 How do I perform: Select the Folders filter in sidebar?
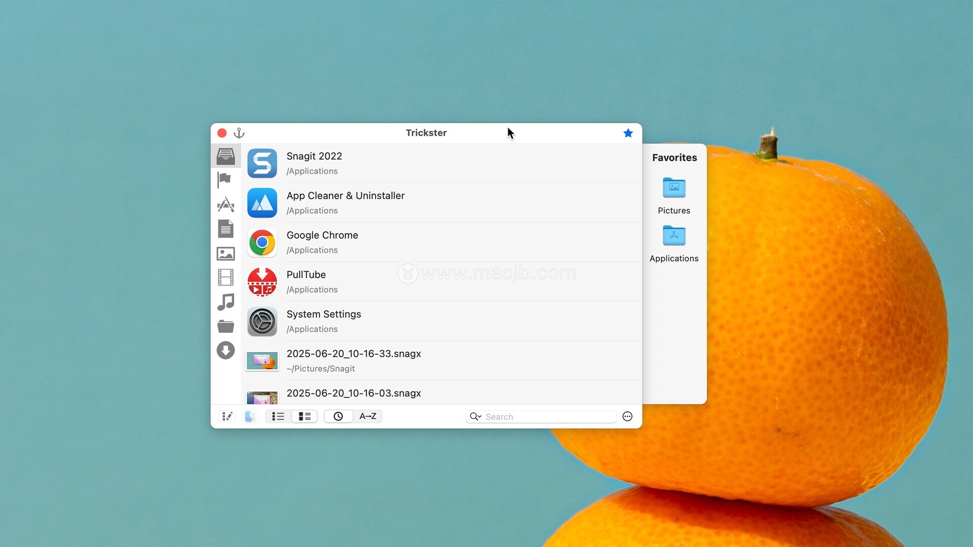pos(226,326)
